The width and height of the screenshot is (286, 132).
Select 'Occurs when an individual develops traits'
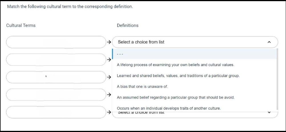(169, 108)
